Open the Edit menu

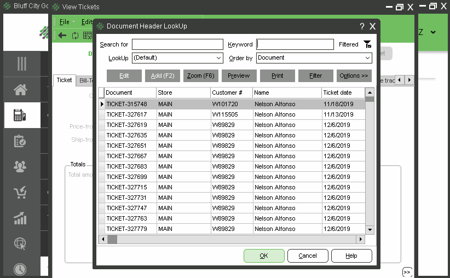click(86, 22)
